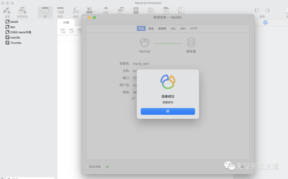This screenshot has height=179, width=288.
Task: Select the mainlib connection
Action: point(15,38)
